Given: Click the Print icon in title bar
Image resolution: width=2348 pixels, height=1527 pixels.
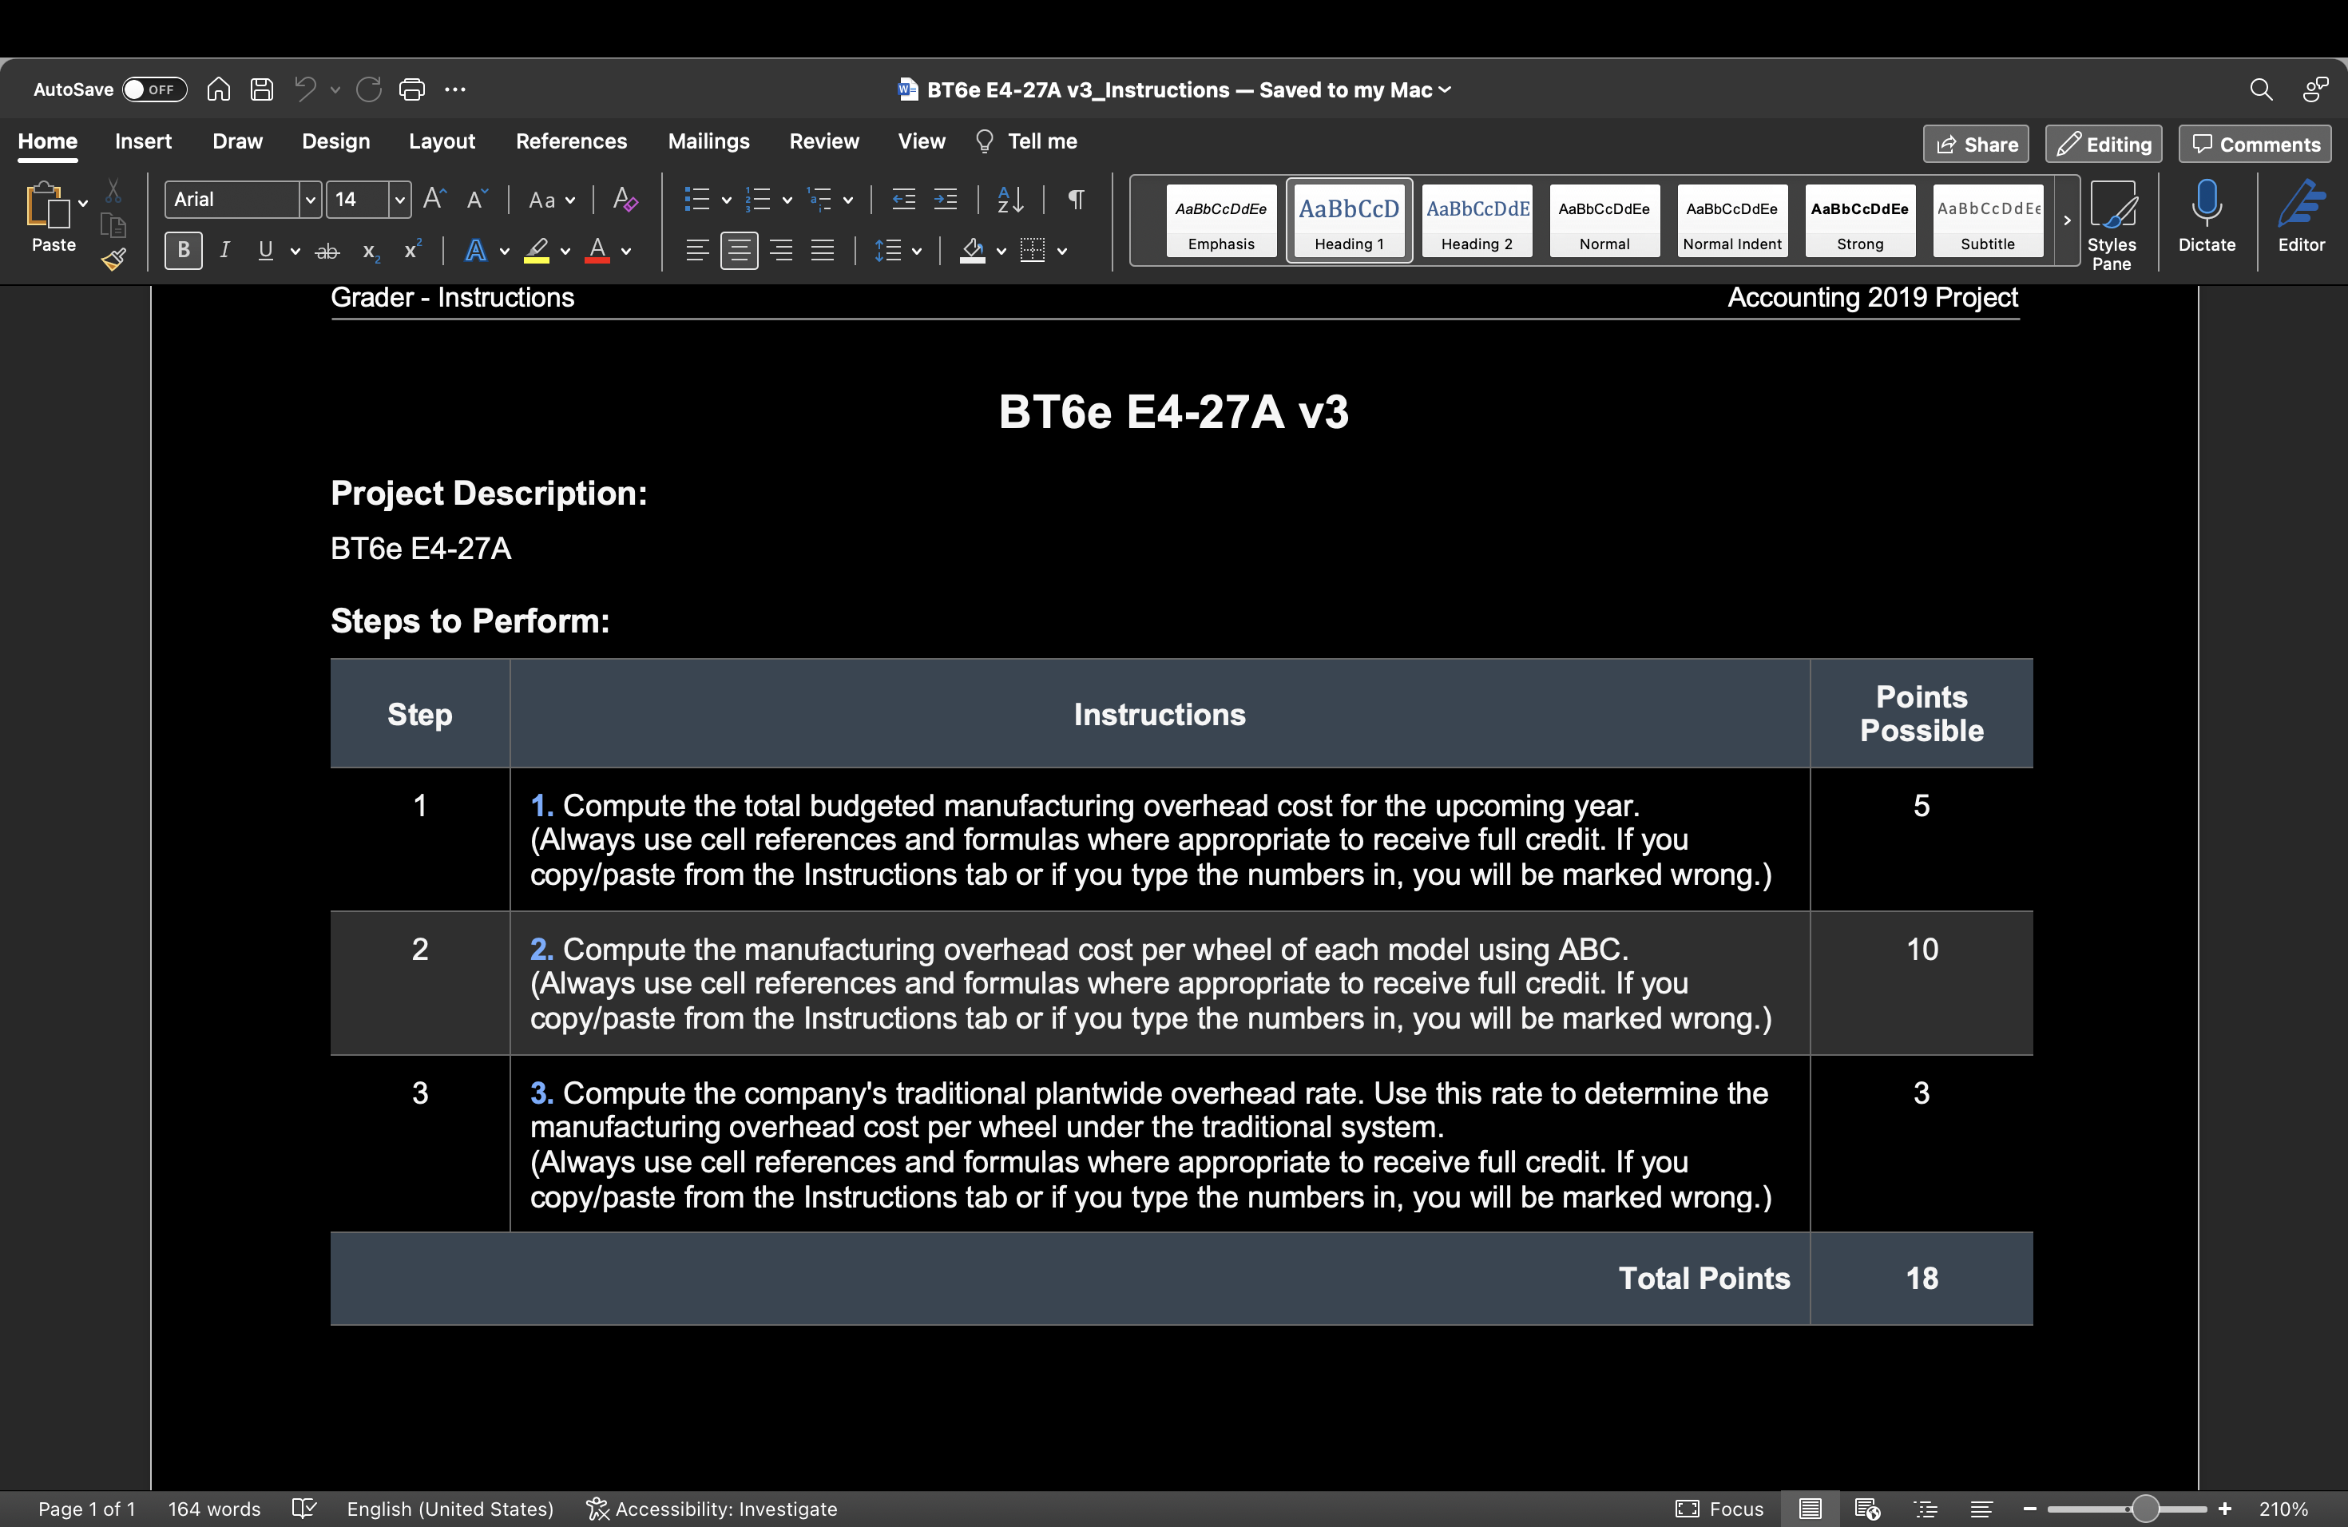Looking at the screenshot, I should click(x=411, y=89).
